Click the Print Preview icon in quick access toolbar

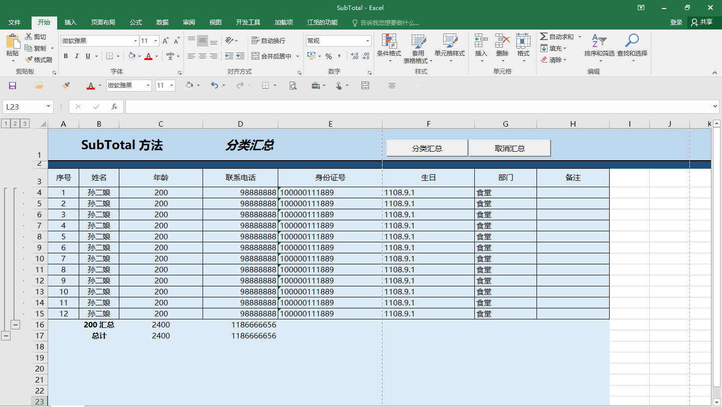point(293,86)
